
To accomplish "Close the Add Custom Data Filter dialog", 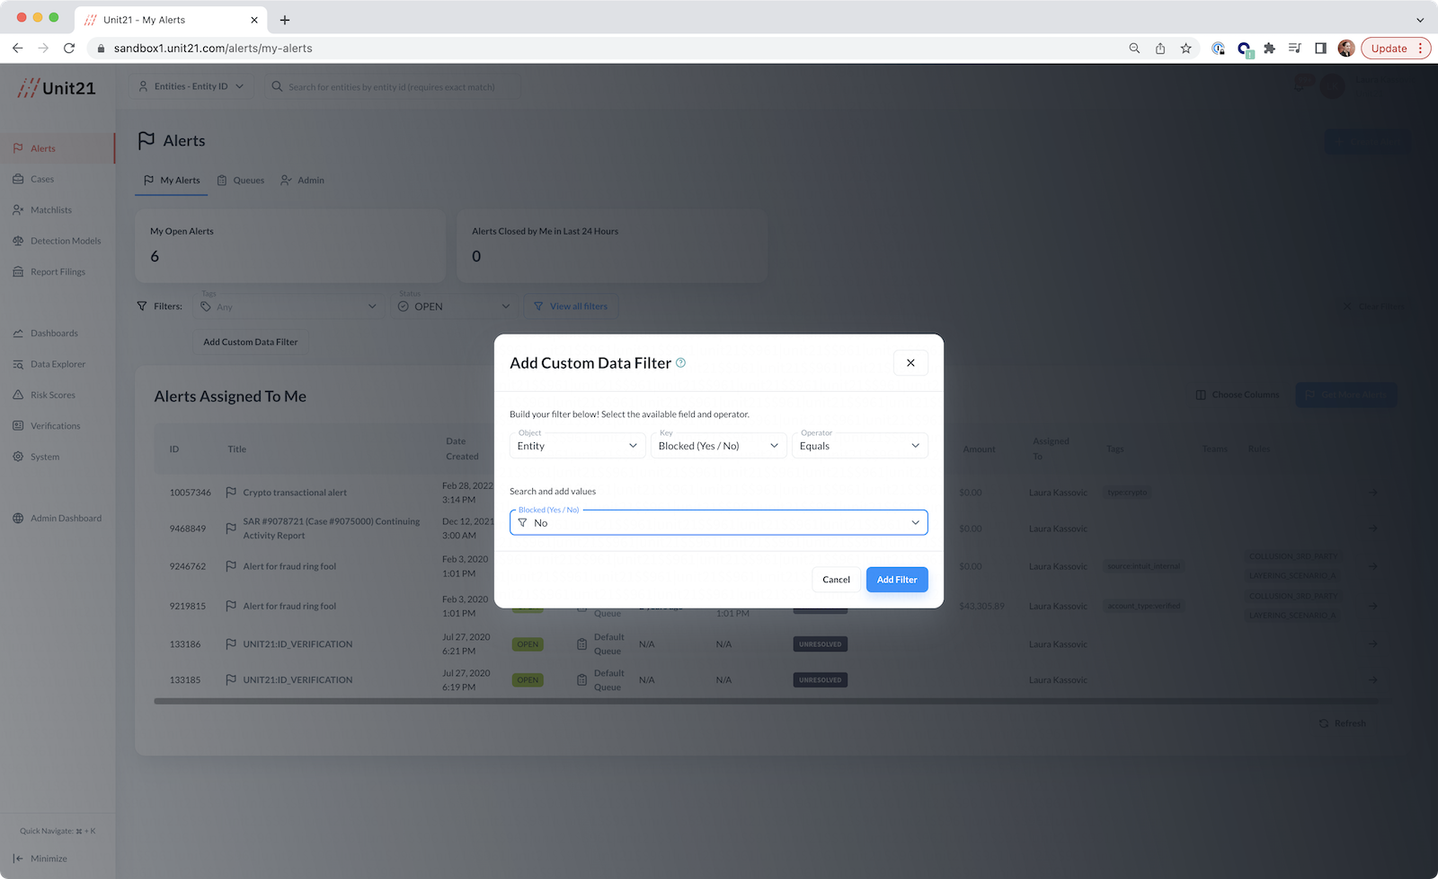I will click(x=910, y=363).
